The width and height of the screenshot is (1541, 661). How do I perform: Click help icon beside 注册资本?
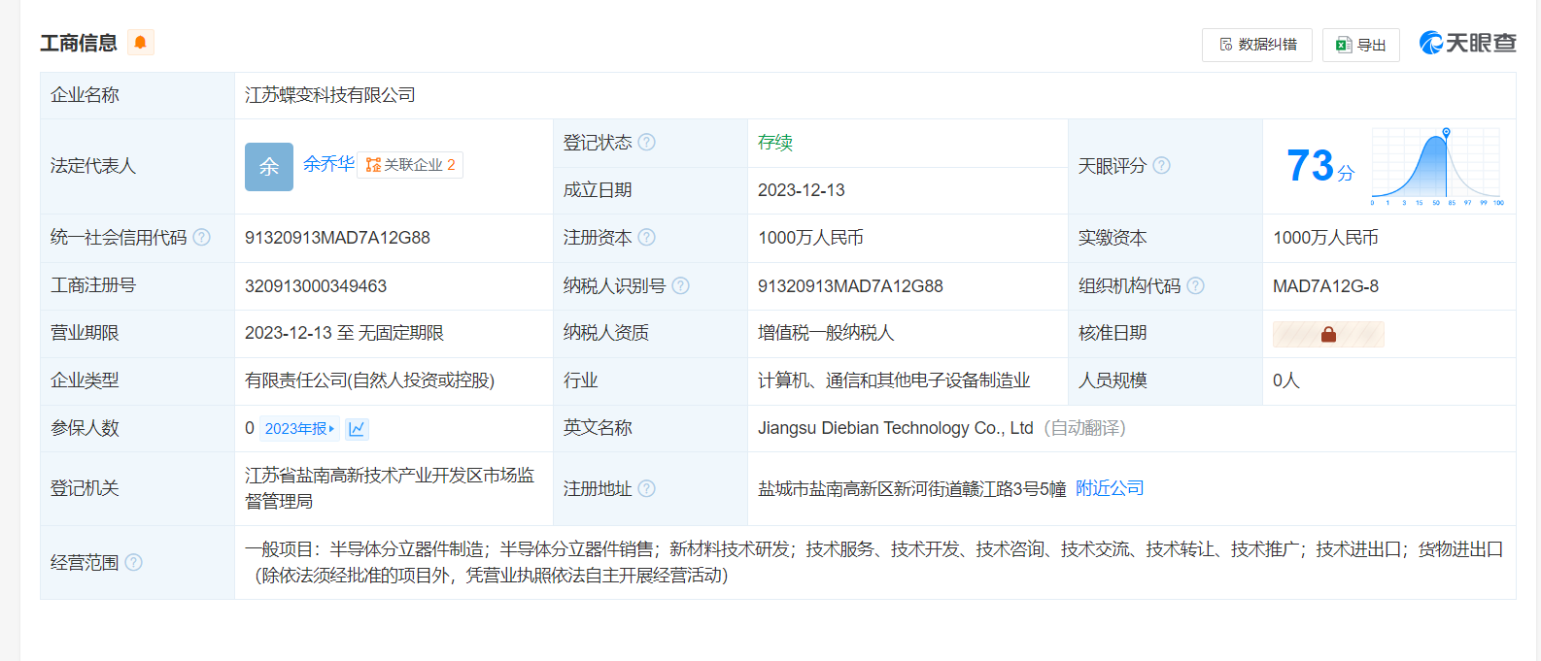pyautogui.click(x=647, y=238)
